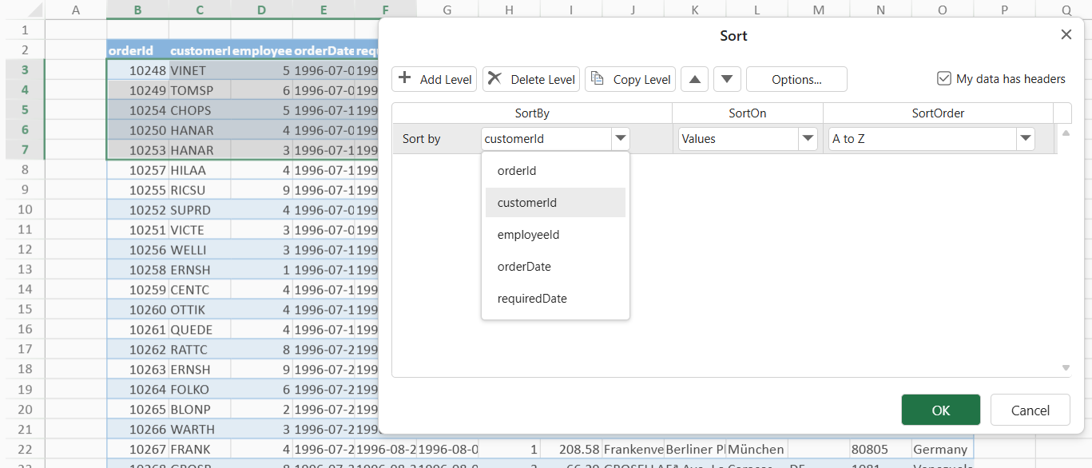Viewport: 1092px width, 468px height.
Task: Select orderId from the column list
Action: click(x=517, y=171)
